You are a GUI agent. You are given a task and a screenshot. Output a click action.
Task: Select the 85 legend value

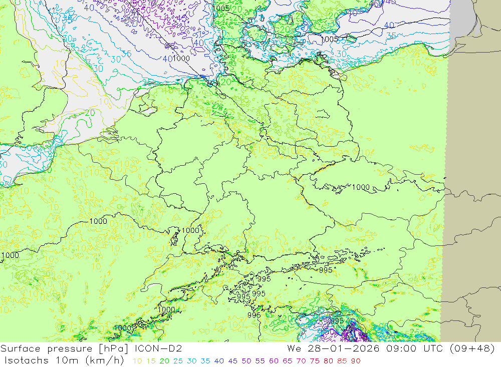(342, 361)
